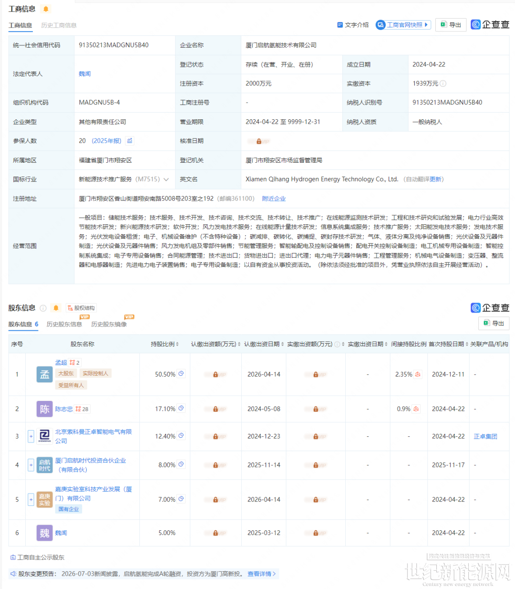Expand 厦门启航时代投资合伙企业 shareholder row
This screenshot has height=589, width=515.
point(31,464)
